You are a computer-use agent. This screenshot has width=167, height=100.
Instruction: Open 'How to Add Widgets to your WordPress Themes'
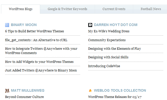[39, 62]
